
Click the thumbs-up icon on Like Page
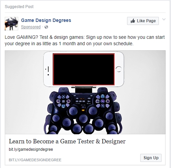[x=133, y=21]
